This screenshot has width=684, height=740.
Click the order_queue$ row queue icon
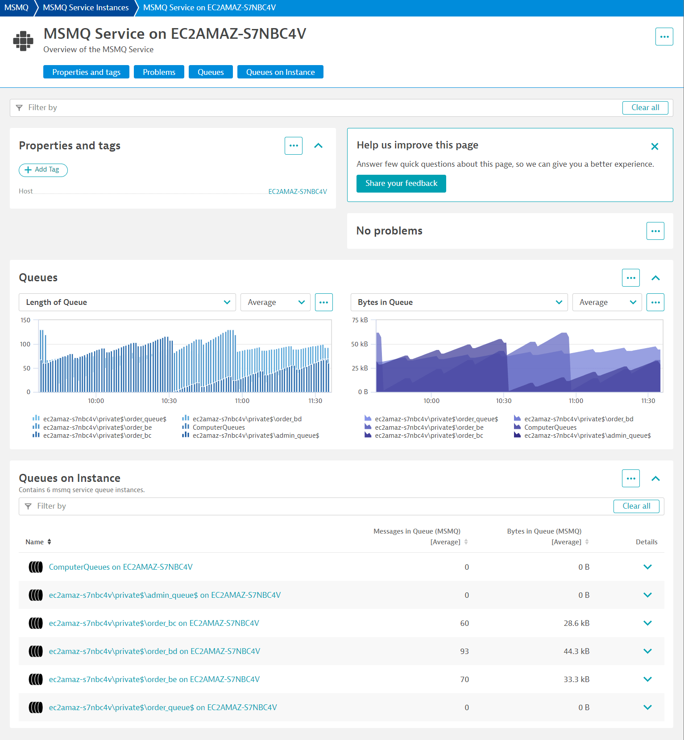pos(36,707)
